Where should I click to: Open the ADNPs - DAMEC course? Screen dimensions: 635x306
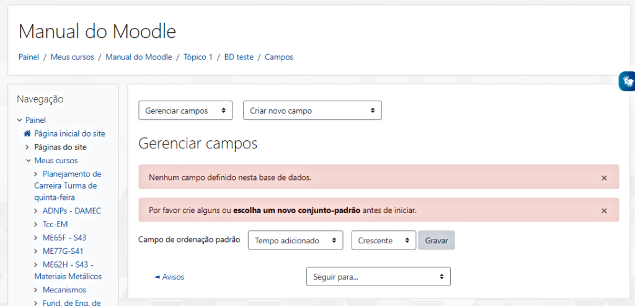[x=72, y=211]
